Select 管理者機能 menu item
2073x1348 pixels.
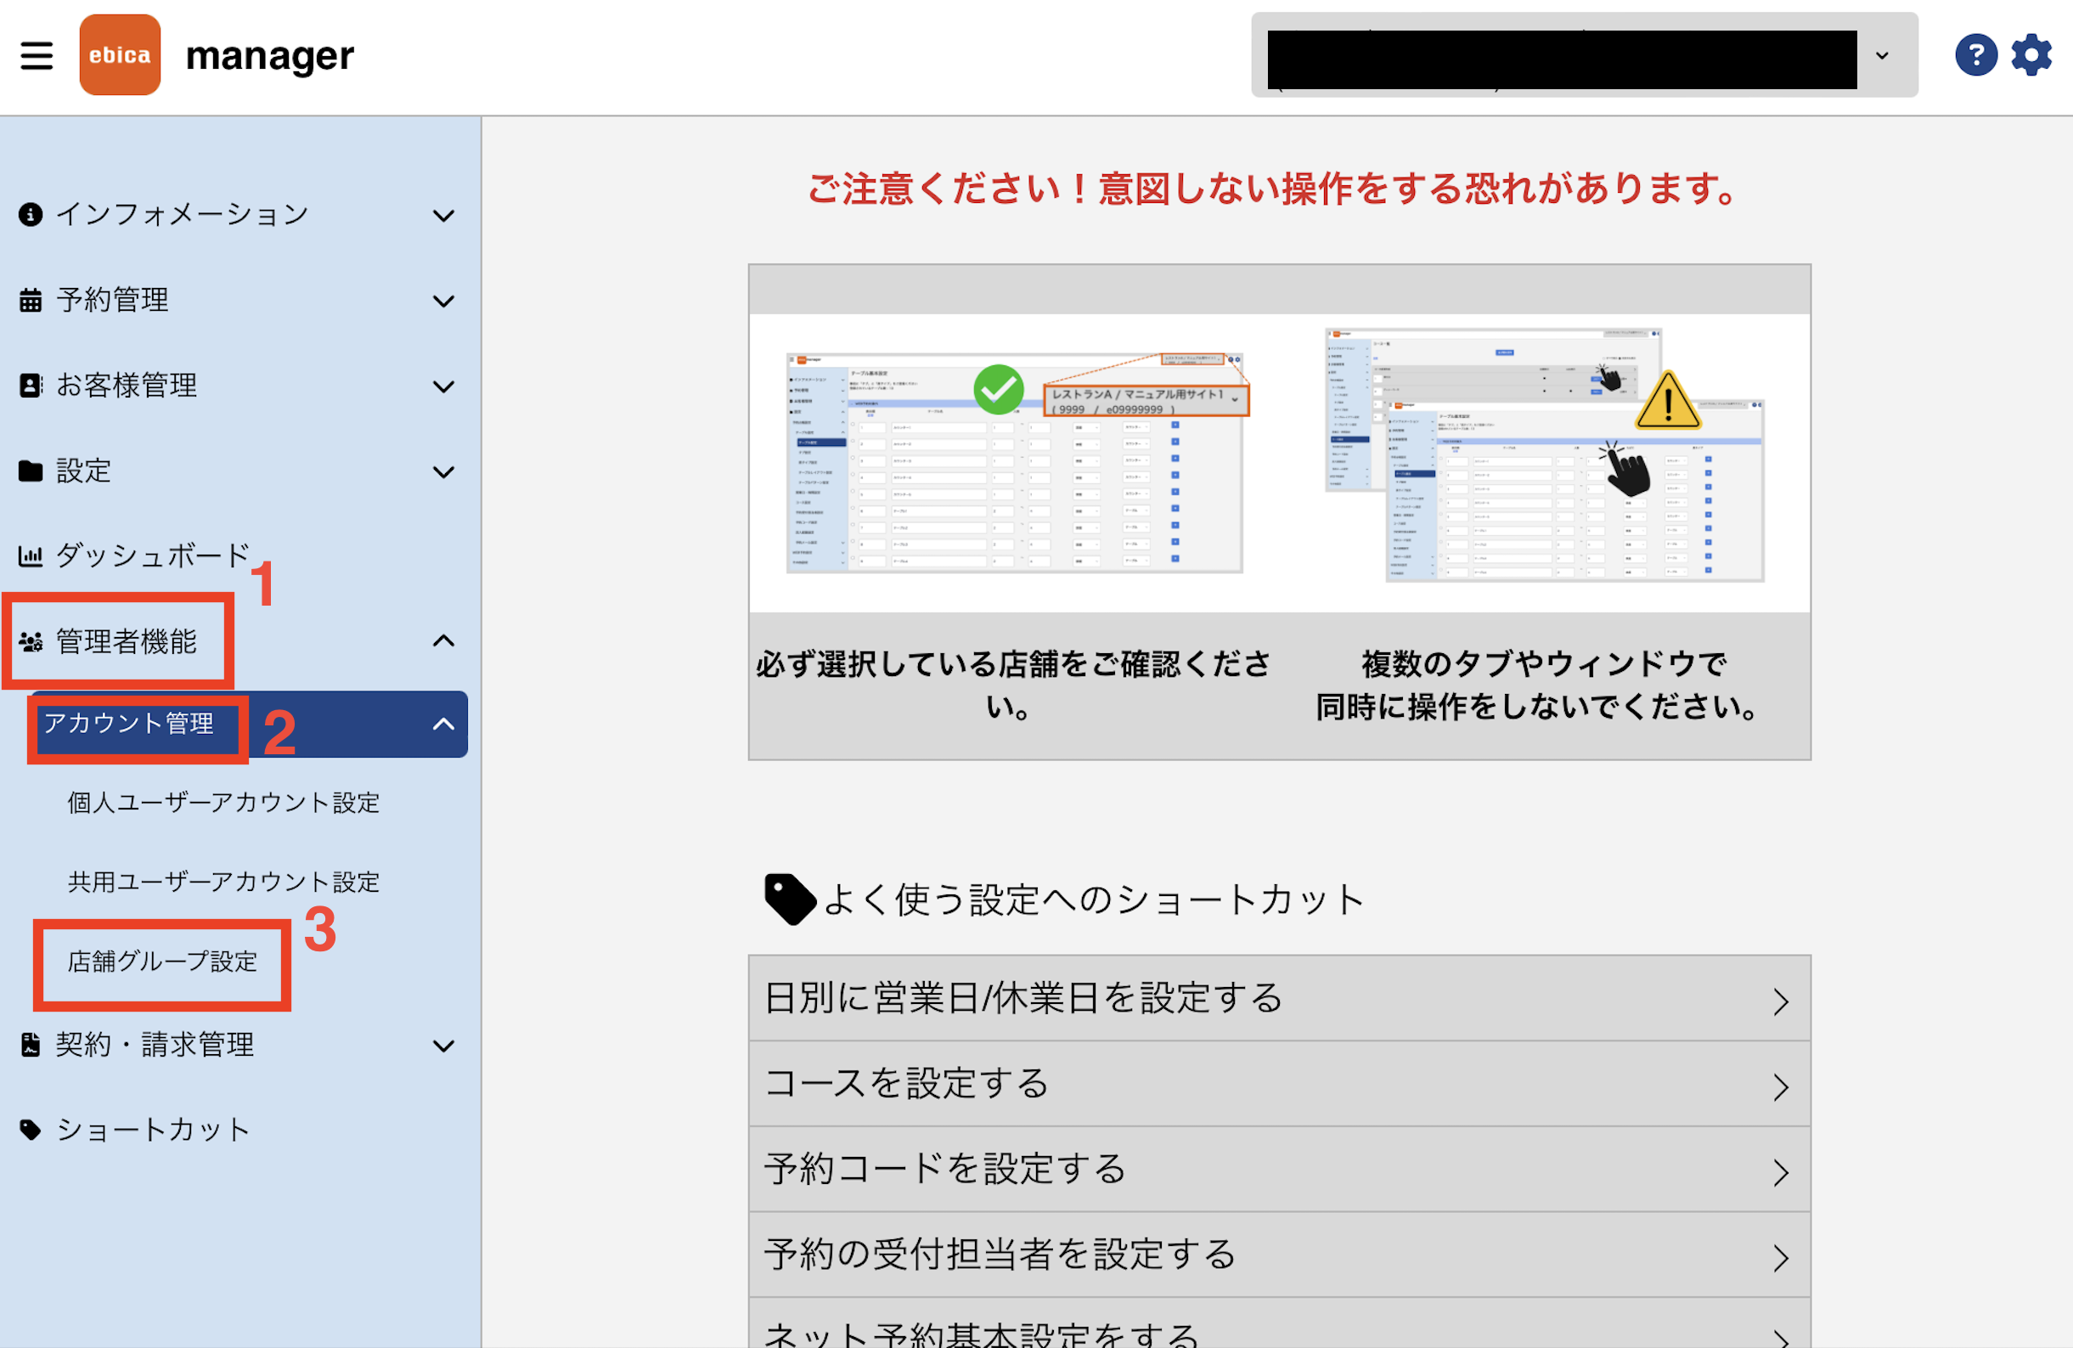(127, 642)
